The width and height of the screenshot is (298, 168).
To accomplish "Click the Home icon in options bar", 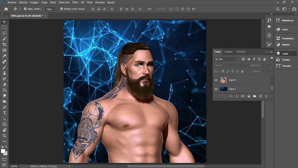I will coord(6,9).
